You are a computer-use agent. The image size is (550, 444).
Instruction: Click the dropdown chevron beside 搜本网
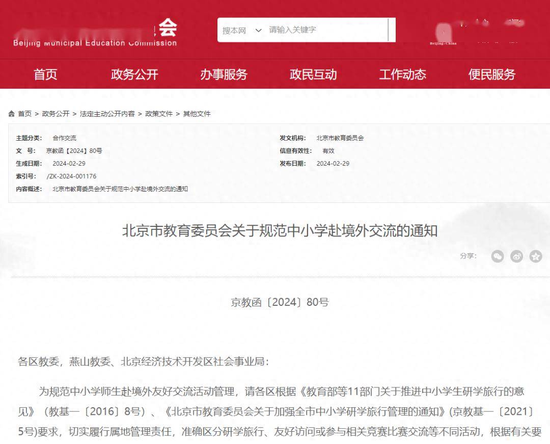tap(258, 31)
